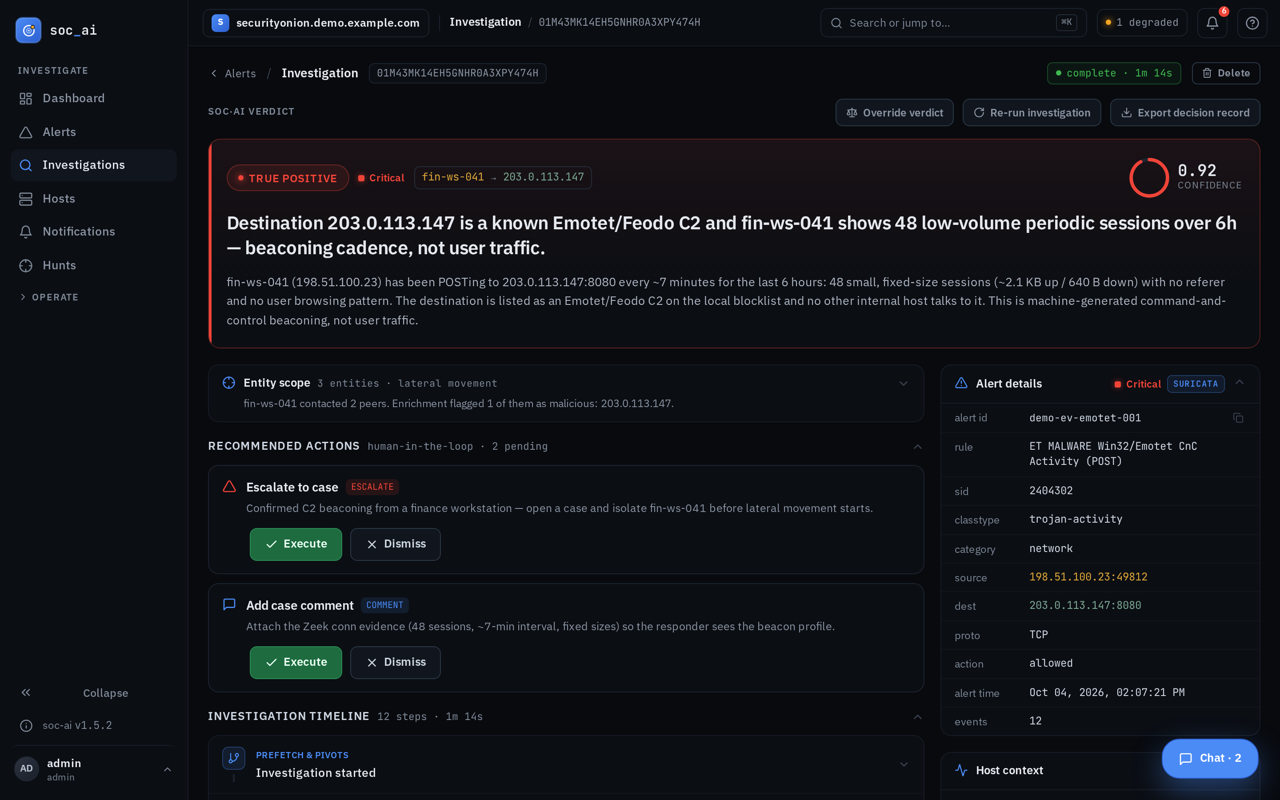The height and width of the screenshot is (800, 1280).
Task: Dismiss the Escalate to case action
Action: click(395, 544)
